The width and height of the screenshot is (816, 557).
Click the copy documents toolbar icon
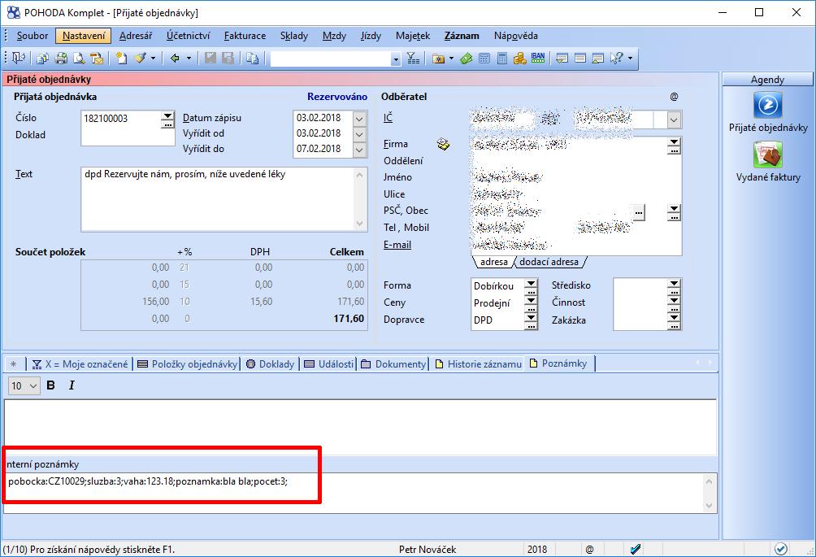[43, 59]
